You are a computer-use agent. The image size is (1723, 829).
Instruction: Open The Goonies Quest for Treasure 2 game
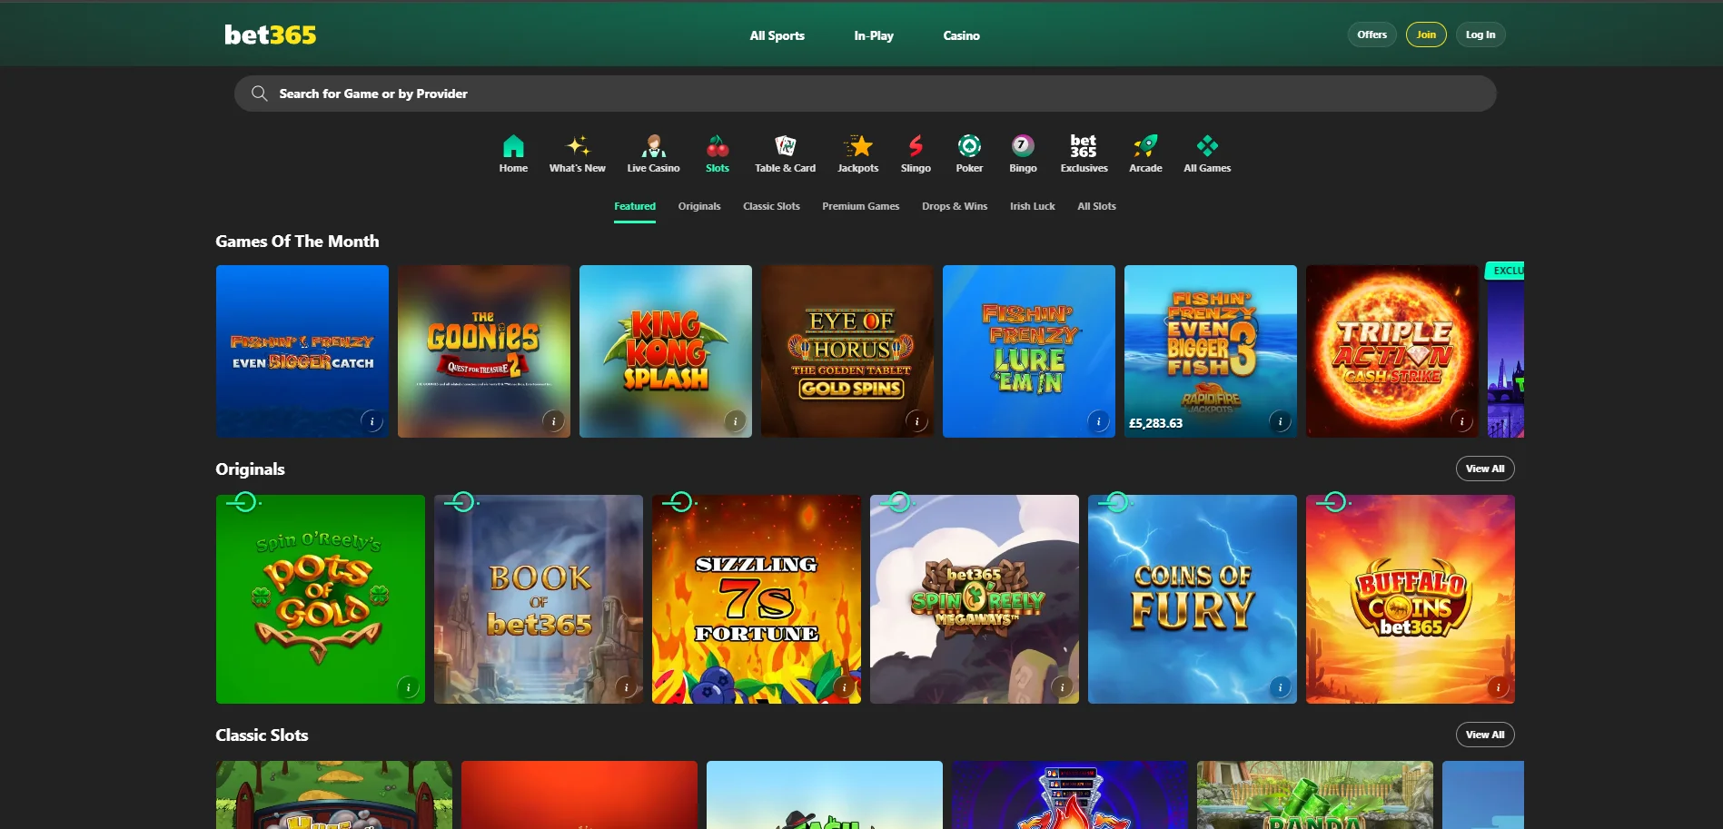pyautogui.click(x=484, y=351)
